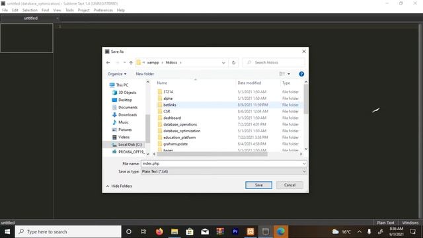The height and width of the screenshot is (238, 423).
Task: Open the Tools menu in Sublime Text
Action: [x=69, y=11]
